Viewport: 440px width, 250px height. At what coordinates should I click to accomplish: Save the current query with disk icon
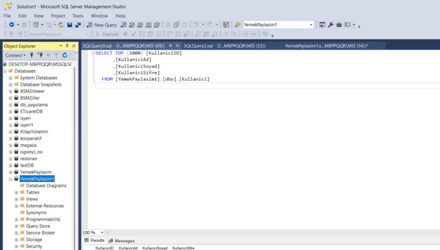tap(70, 25)
